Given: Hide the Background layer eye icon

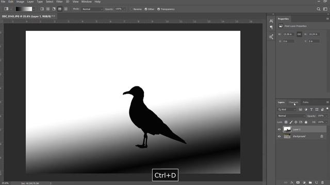Looking at the screenshot, I should pyautogui.click(x=279, y=136).
